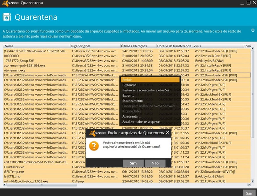Click the 06/12/2013 13:36:22 date cell
This screenshot has height=196, width=257.
[137, 171]
